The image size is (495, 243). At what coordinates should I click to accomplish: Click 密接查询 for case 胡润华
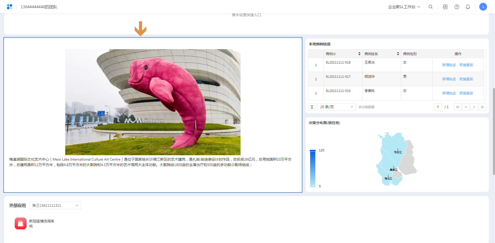[x=466, y=79]
